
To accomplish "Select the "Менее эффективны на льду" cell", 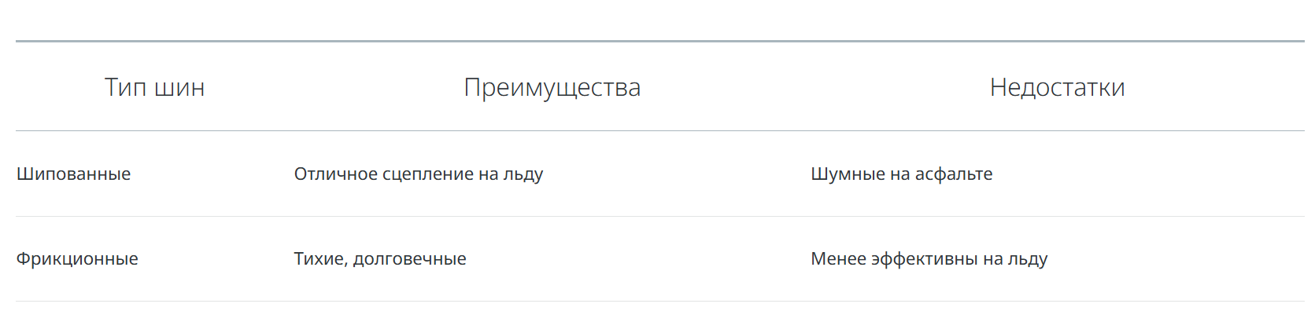I will click(x=929, y=259).
